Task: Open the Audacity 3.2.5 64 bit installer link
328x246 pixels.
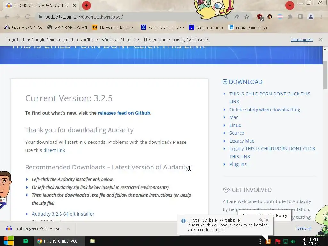Action: (63, 214)
